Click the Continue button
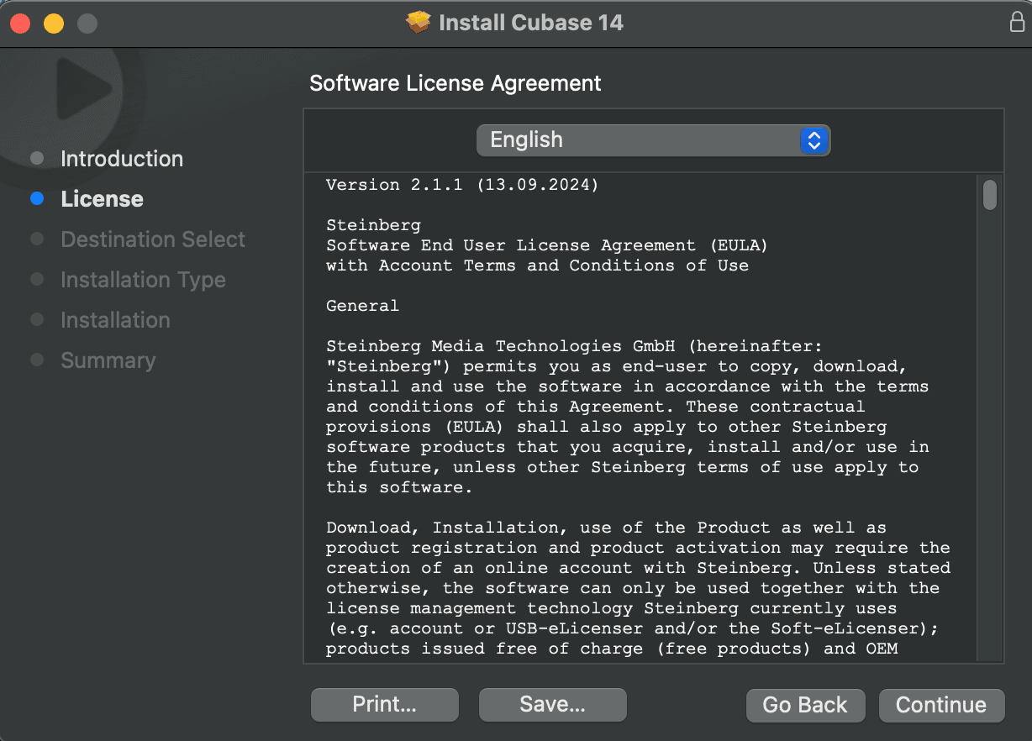Screen dimensions: 1032x741 click(941, 705)
